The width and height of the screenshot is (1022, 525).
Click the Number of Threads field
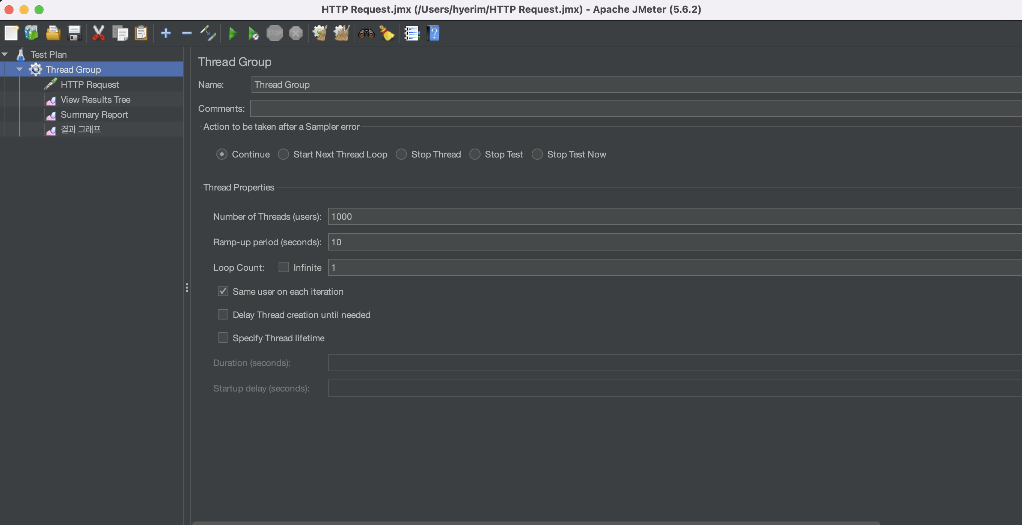tap(675, 216)
